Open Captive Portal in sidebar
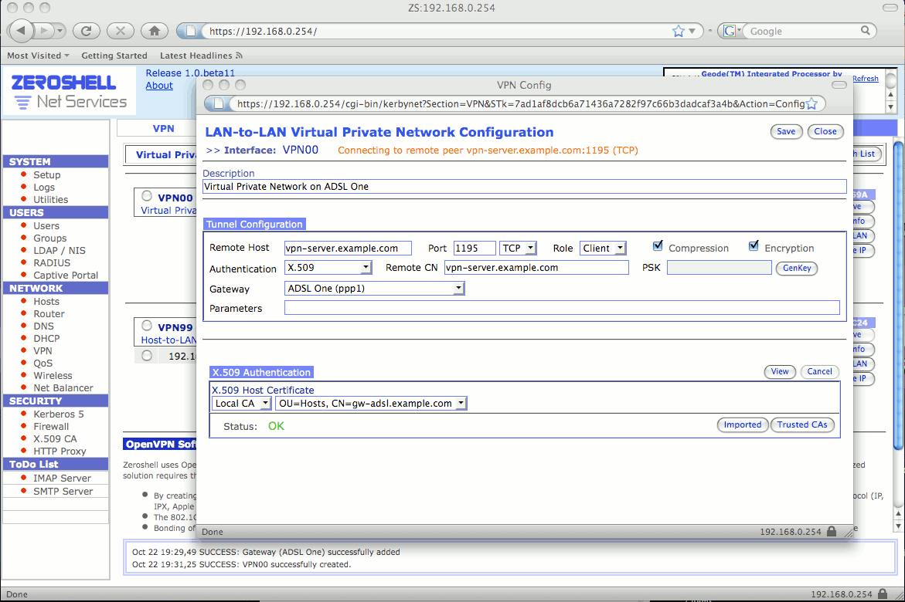 [66, 275]
